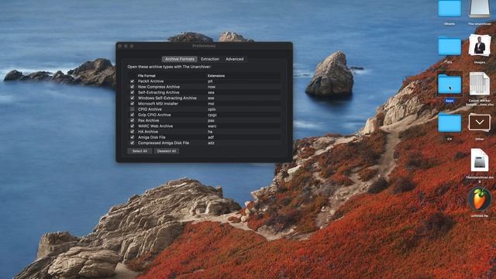The image size is (496, 279).
Task: Click the Extensions column header
Action: [216, 76]
